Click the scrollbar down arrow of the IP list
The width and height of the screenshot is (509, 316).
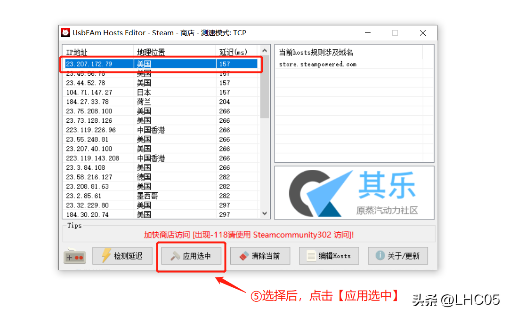[265, 213]
